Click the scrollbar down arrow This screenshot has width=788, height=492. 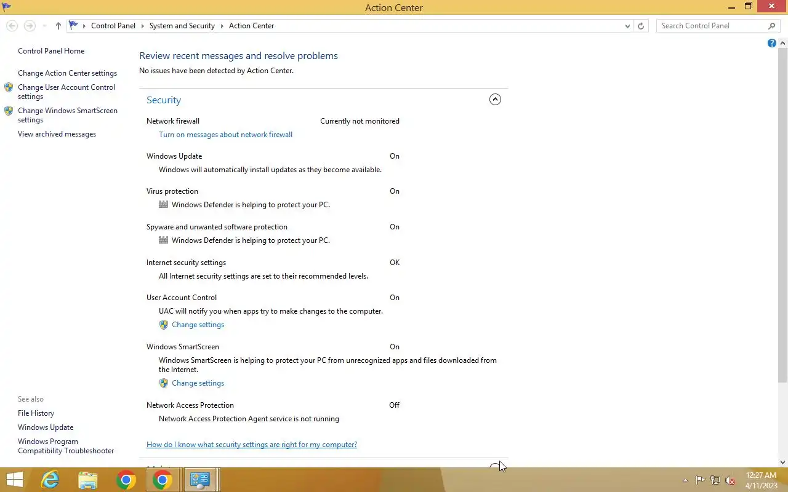point(783,462)
